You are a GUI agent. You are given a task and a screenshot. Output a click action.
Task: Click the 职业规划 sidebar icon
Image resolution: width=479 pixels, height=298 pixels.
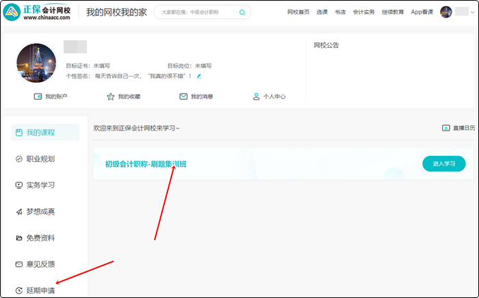19,159
